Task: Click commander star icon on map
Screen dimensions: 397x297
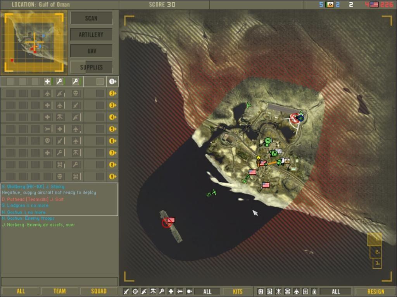Action: tap(258, 157)
